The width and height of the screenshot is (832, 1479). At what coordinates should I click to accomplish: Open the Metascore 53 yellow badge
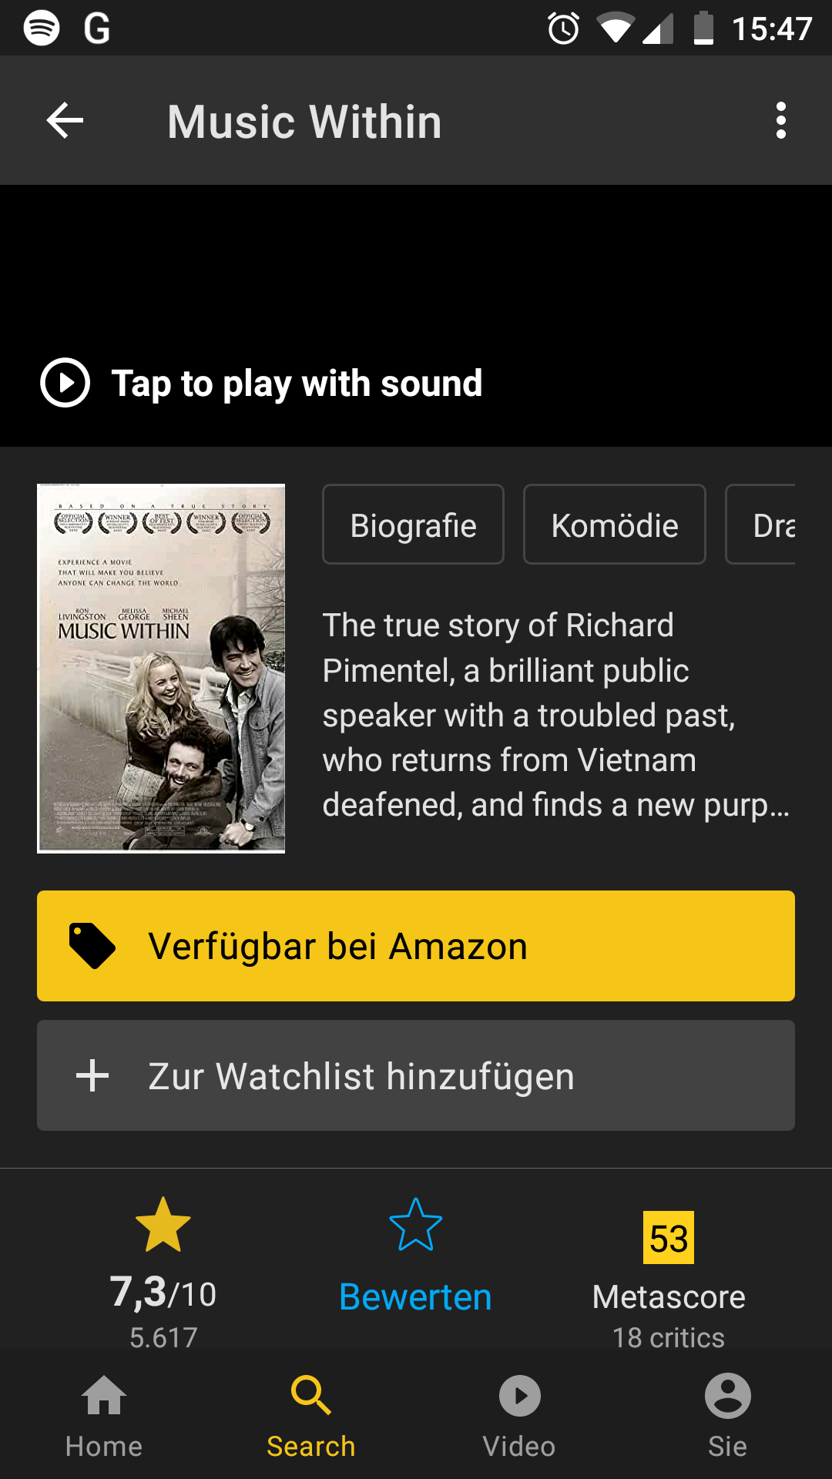pos(669,1238)
